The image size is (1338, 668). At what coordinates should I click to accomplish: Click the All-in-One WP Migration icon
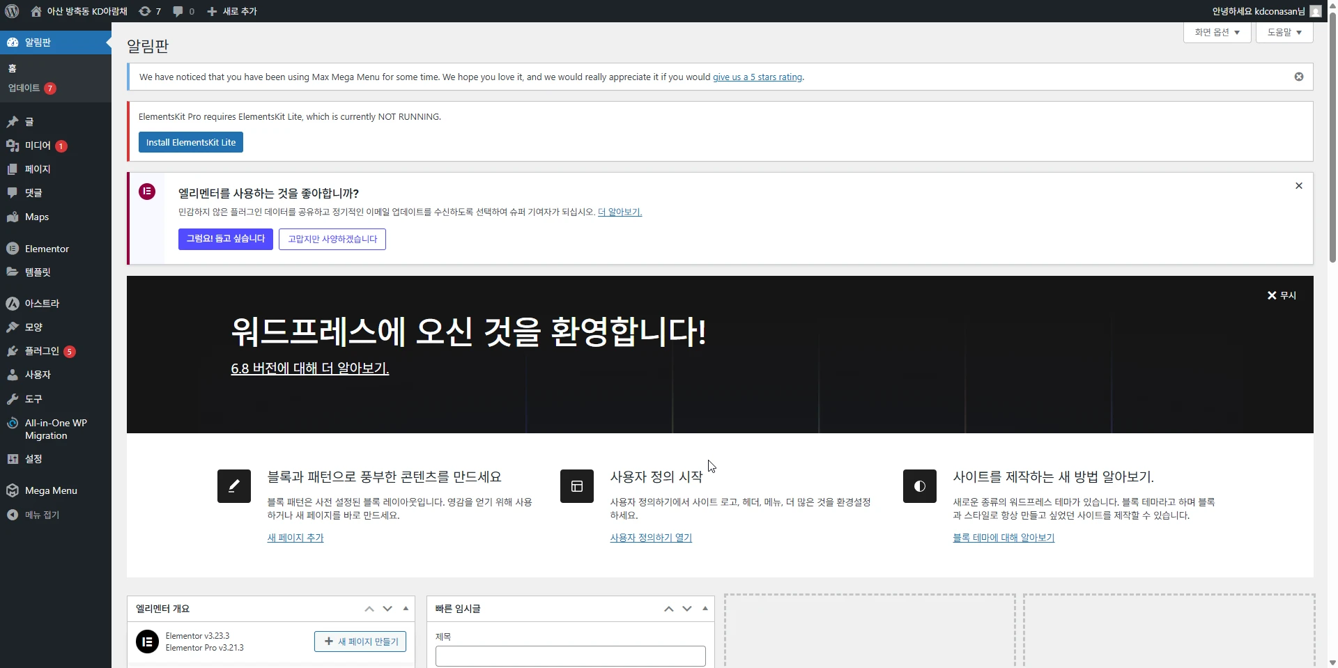(13, 423)
